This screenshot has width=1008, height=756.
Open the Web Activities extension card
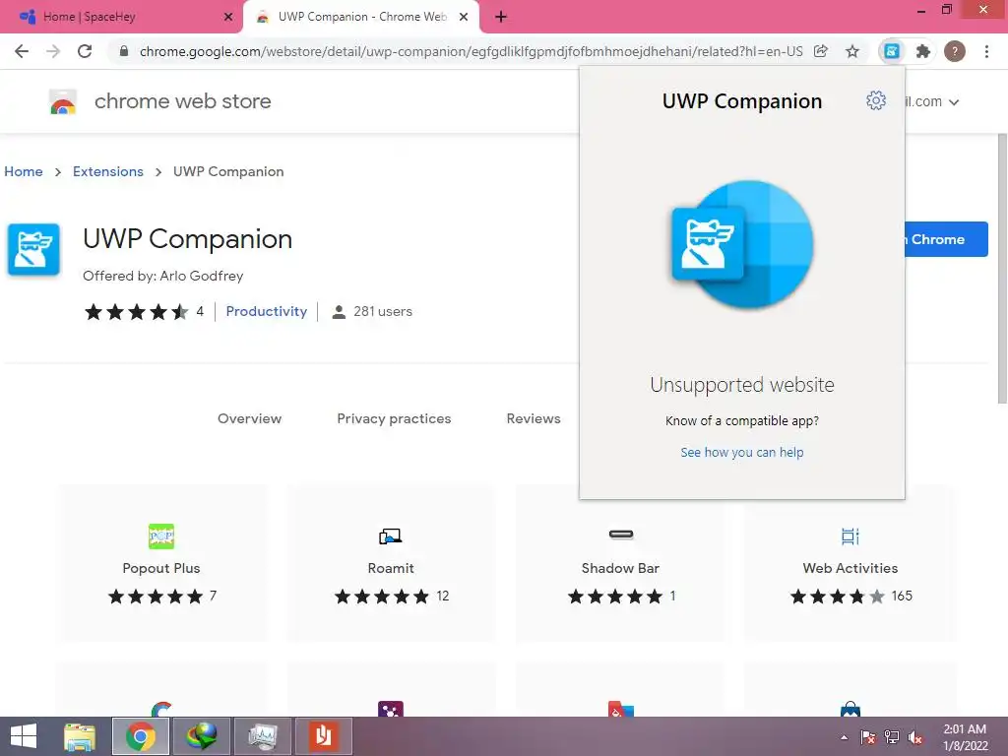pos(850,563)
